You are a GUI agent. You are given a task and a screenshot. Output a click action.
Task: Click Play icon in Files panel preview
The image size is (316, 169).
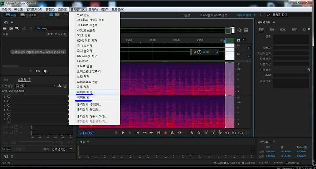(x=31, y=71)
